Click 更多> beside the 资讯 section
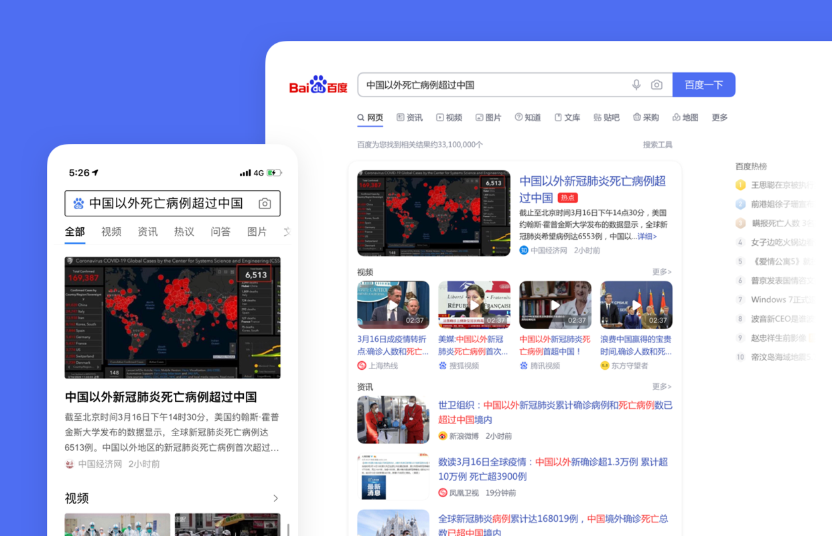This screenshot has height=536, width=832. 662,387
